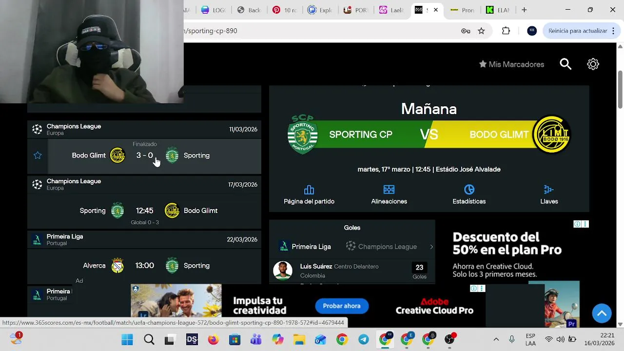Image resolution: width=624 pixels, height=351 pixels.
Task: Close the active 365Scores tab
Action: 436,10
